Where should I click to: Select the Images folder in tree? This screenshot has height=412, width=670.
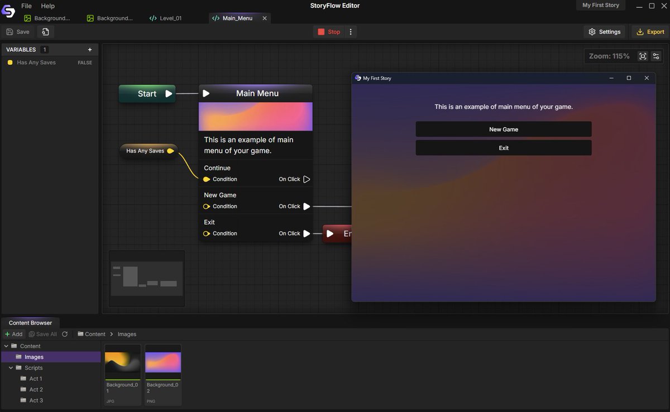click(51, 357)
